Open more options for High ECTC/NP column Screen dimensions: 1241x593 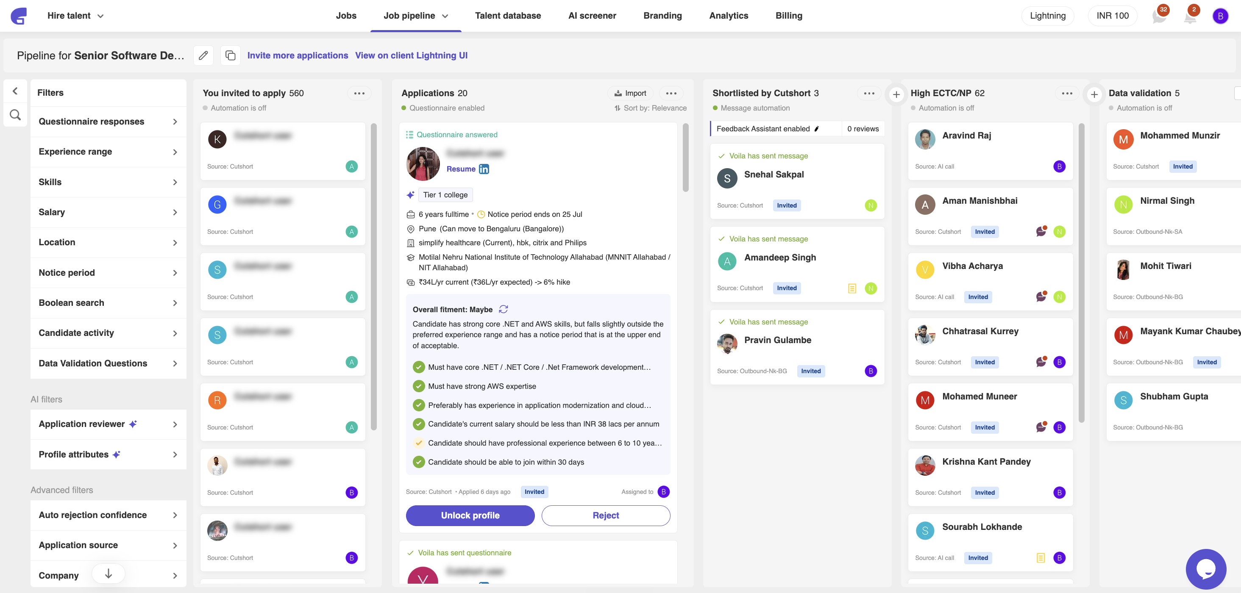tap(1067, 93)
